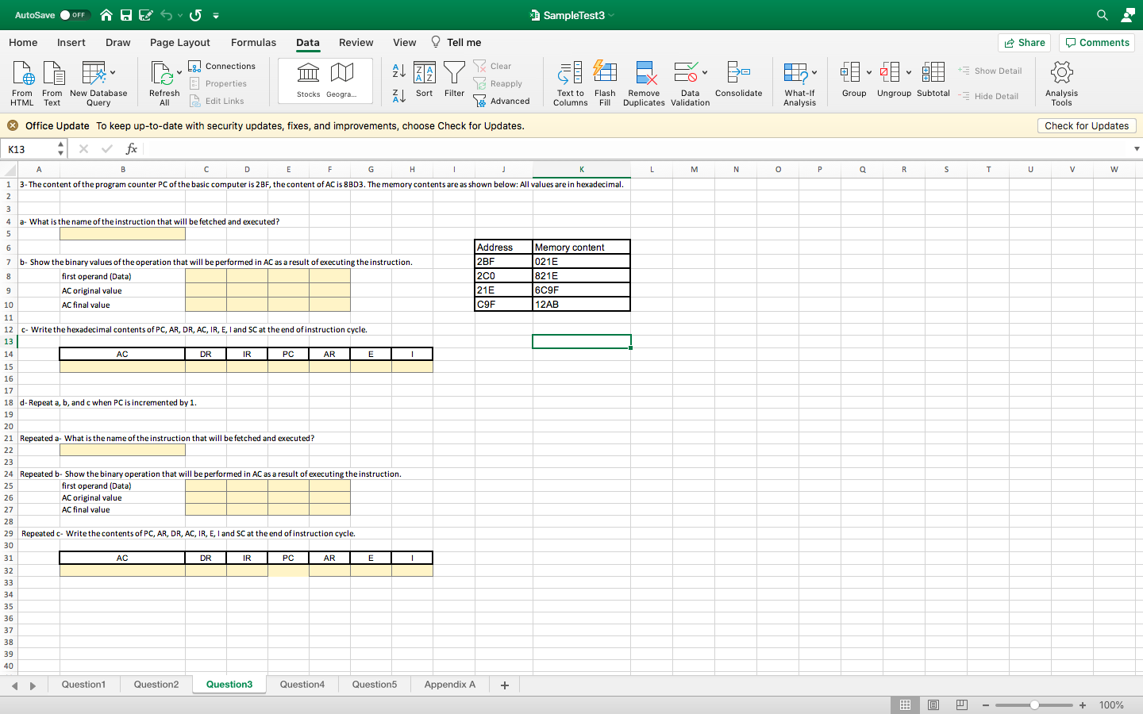Image resolution: width=1143 pixels, height=714 pixels.
Task: Click the Consolidate icon
Action: coord(738,79)
